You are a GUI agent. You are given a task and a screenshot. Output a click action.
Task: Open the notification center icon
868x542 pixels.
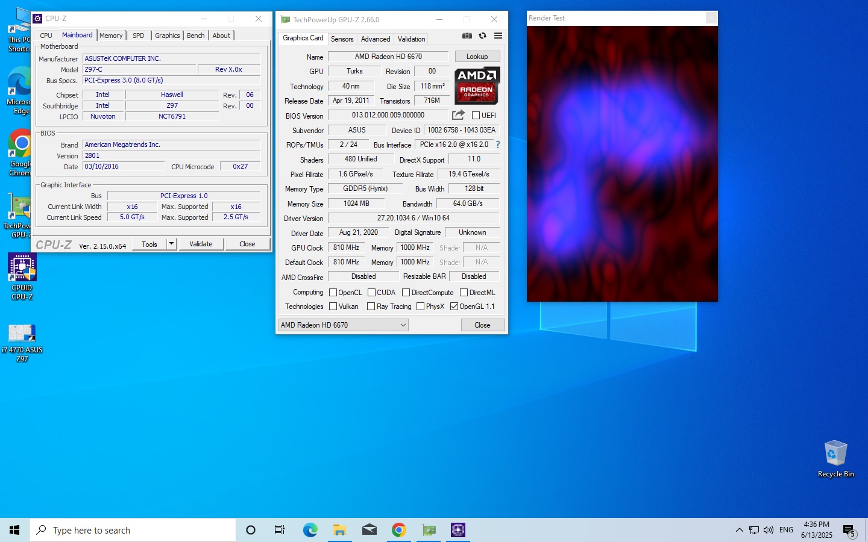(x=849, y=531)
